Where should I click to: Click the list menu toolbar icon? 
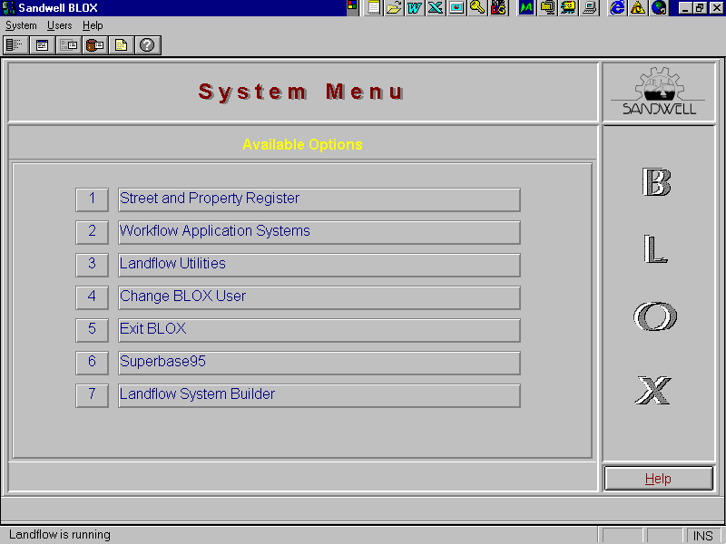pos(15,45)
